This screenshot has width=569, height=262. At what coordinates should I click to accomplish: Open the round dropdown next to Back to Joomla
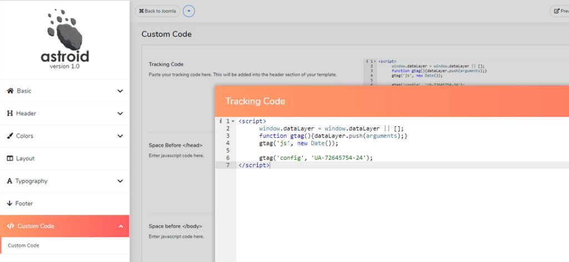click(x=189, y=11)
